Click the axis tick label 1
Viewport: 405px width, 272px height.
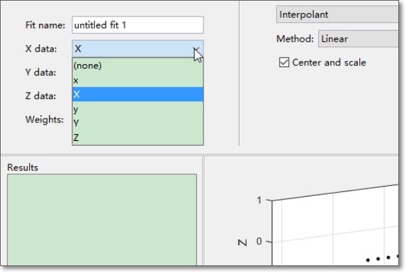click(259, 200)
